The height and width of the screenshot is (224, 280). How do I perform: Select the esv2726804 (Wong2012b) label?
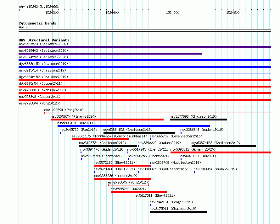40,103
